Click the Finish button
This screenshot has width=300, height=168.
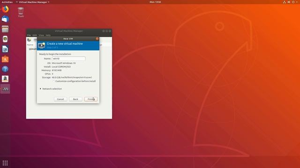tap(90, 99)
